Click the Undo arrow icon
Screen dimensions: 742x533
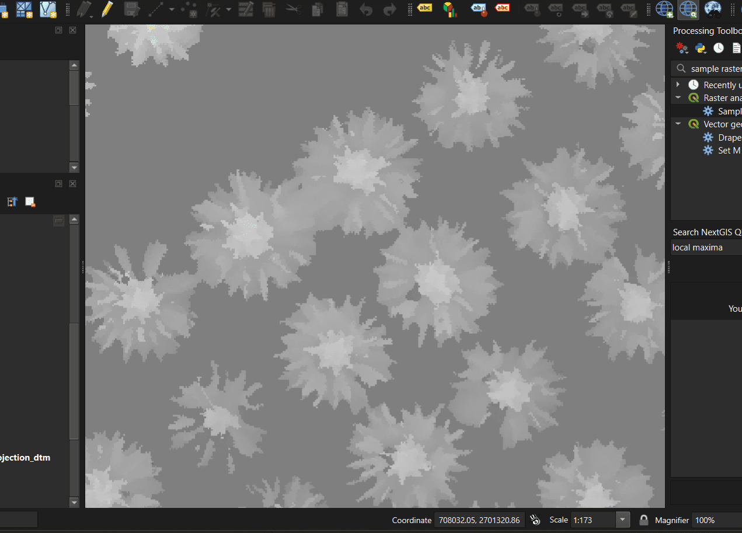click(x=366, y=9)
